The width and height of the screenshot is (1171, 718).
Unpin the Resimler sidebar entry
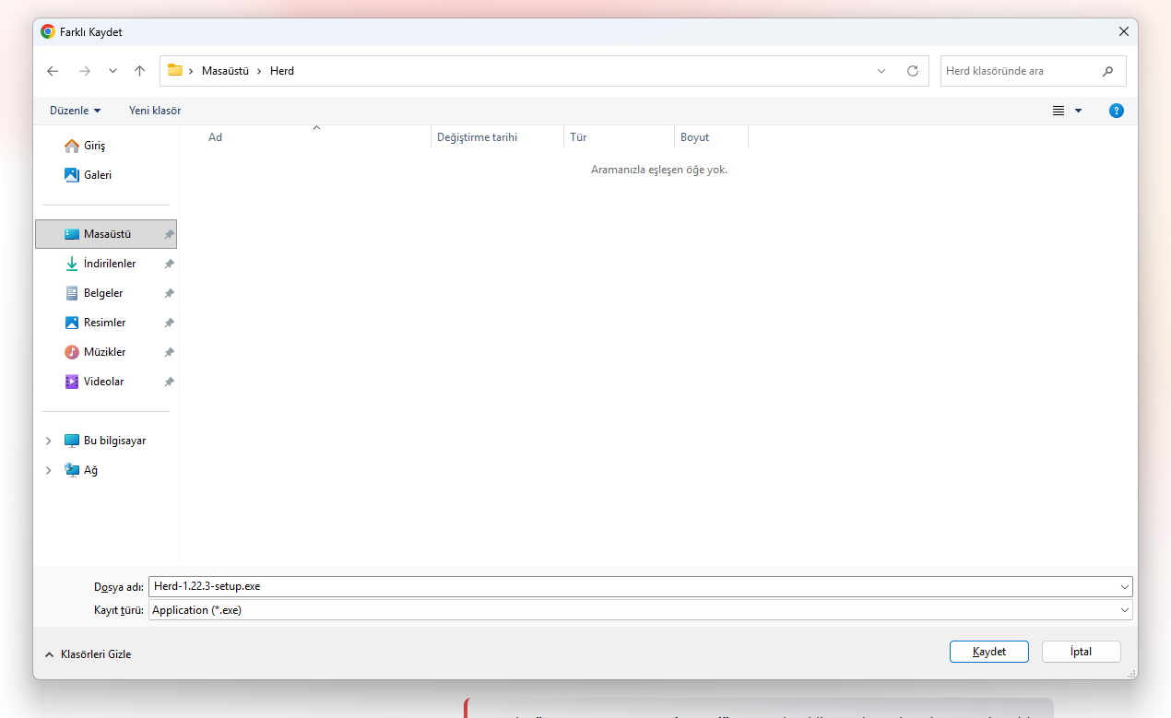click(169, 323)
